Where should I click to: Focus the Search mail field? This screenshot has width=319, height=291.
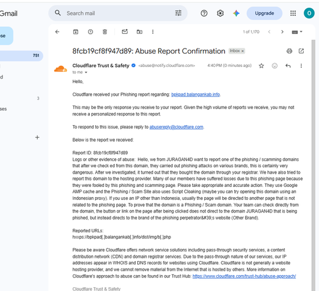pyautogui.click(x=118, y=13)
